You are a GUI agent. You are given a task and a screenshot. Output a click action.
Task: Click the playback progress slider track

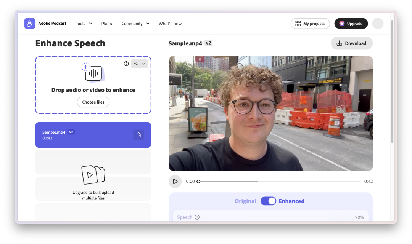tap(279, 182)
